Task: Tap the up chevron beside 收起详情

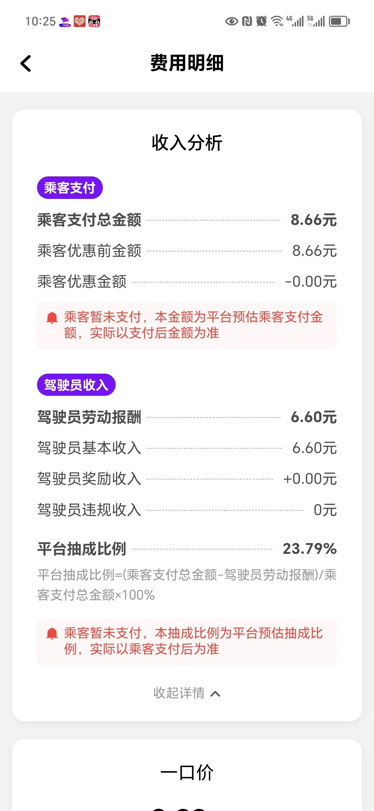Action: 215,694
